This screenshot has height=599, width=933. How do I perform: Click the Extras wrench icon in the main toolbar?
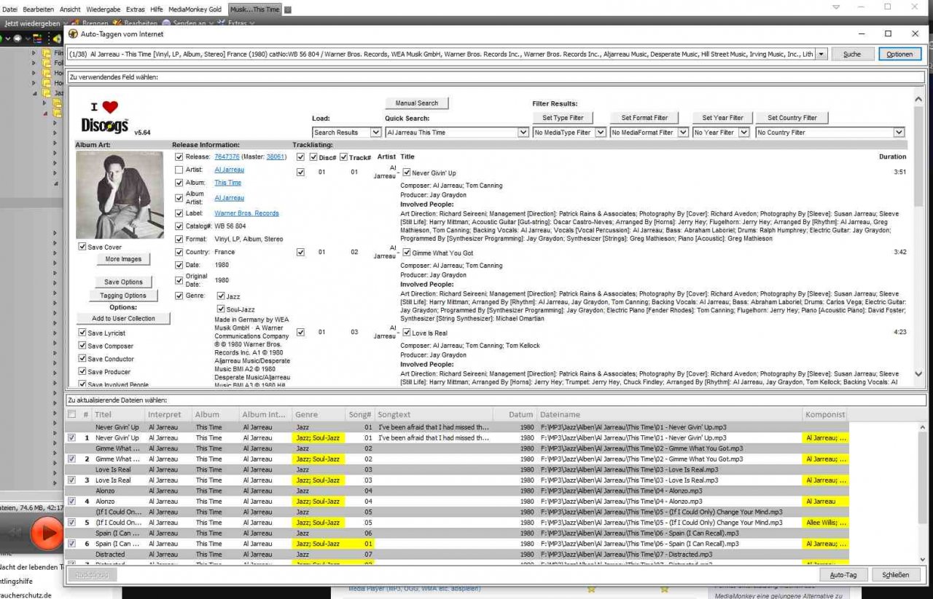pyautogui.click(x=221, y=23)
